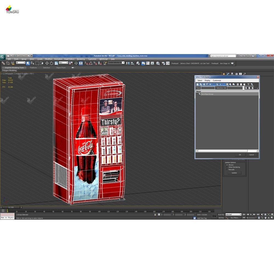274x274 pixels.
Task: Click the Auto Key button
Action: (221, 215)
